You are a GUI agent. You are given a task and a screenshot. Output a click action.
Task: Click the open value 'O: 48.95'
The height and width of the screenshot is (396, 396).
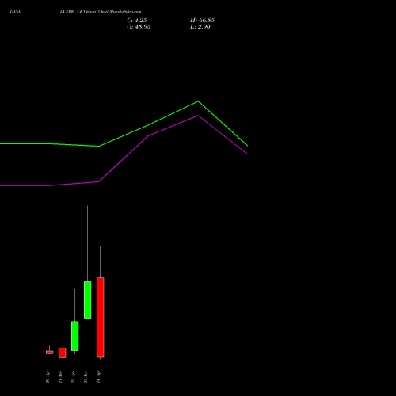pyautogui.click(x=139, y=27)
